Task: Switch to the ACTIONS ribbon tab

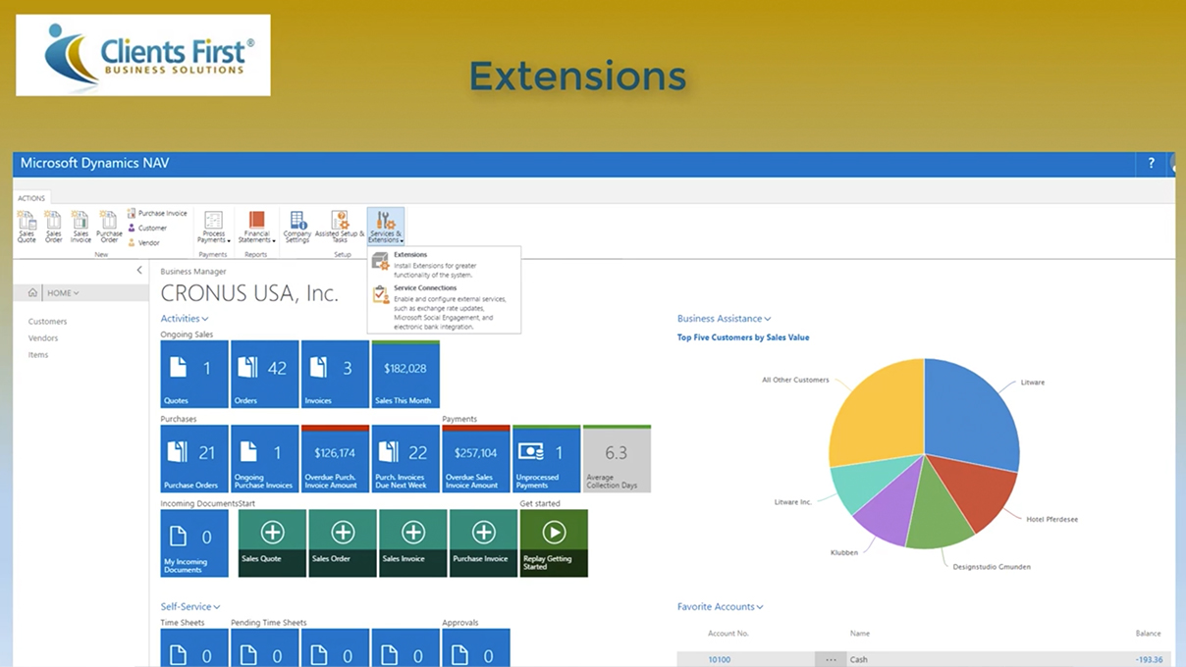Action: click(x=31, y=198)
